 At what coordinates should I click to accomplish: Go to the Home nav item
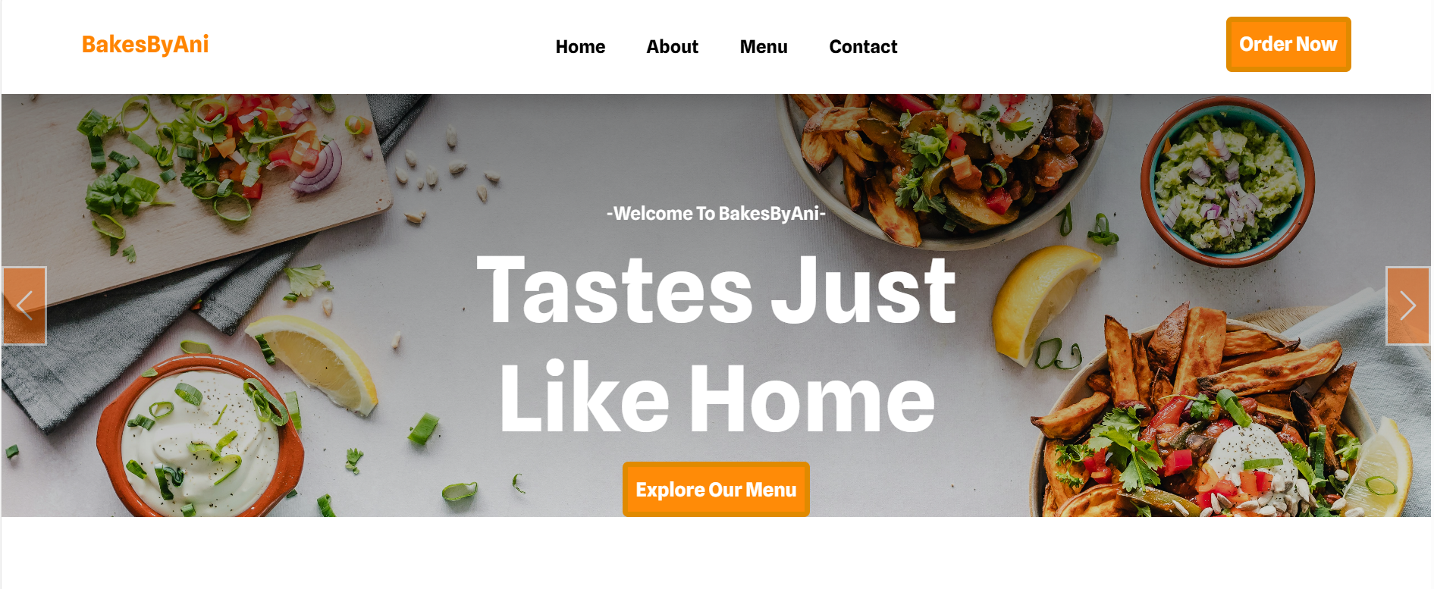pyautogui.click(x=580, y=47)
